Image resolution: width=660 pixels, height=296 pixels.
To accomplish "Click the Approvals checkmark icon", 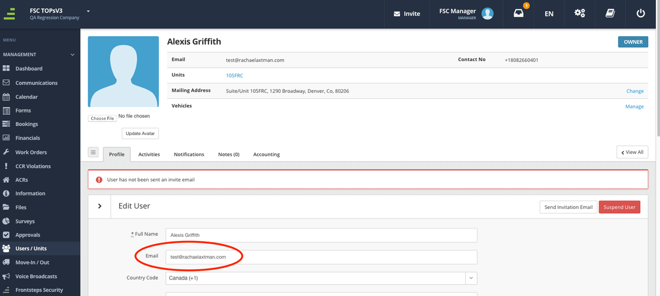I will tap(7, 235).
